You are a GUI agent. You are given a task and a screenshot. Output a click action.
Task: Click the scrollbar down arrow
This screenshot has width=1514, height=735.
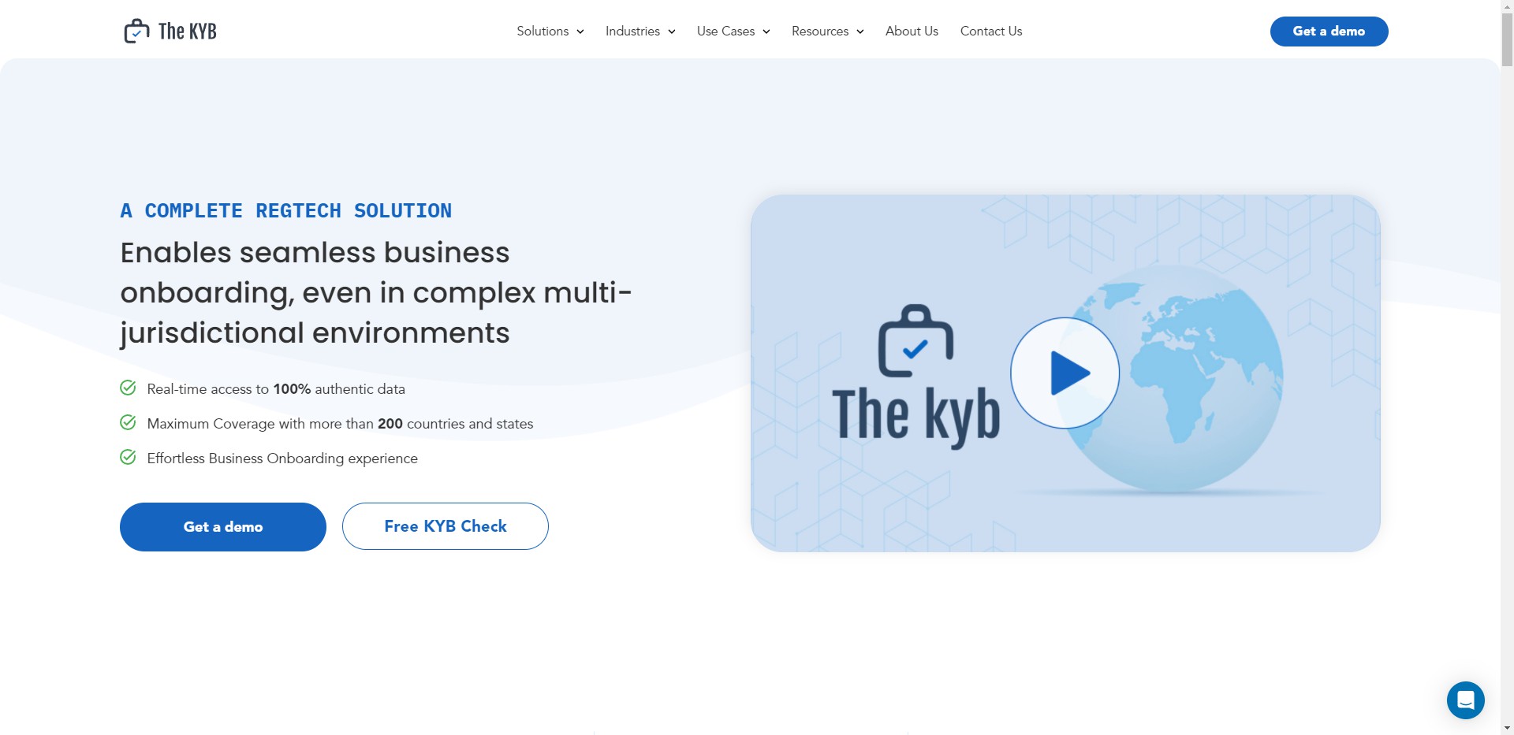[x=1507, y=728]
